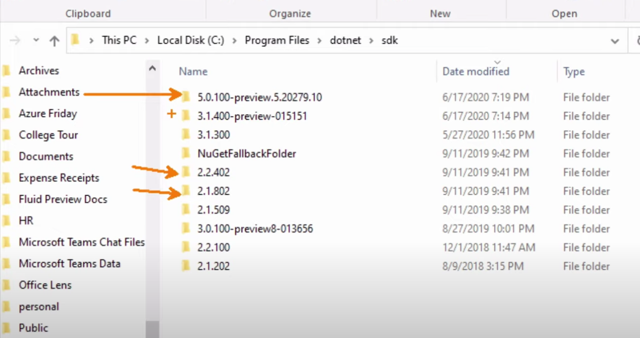Navigate to This PC via breadcrumb
This screenshot has width=640, height=338.
[119, 40]
